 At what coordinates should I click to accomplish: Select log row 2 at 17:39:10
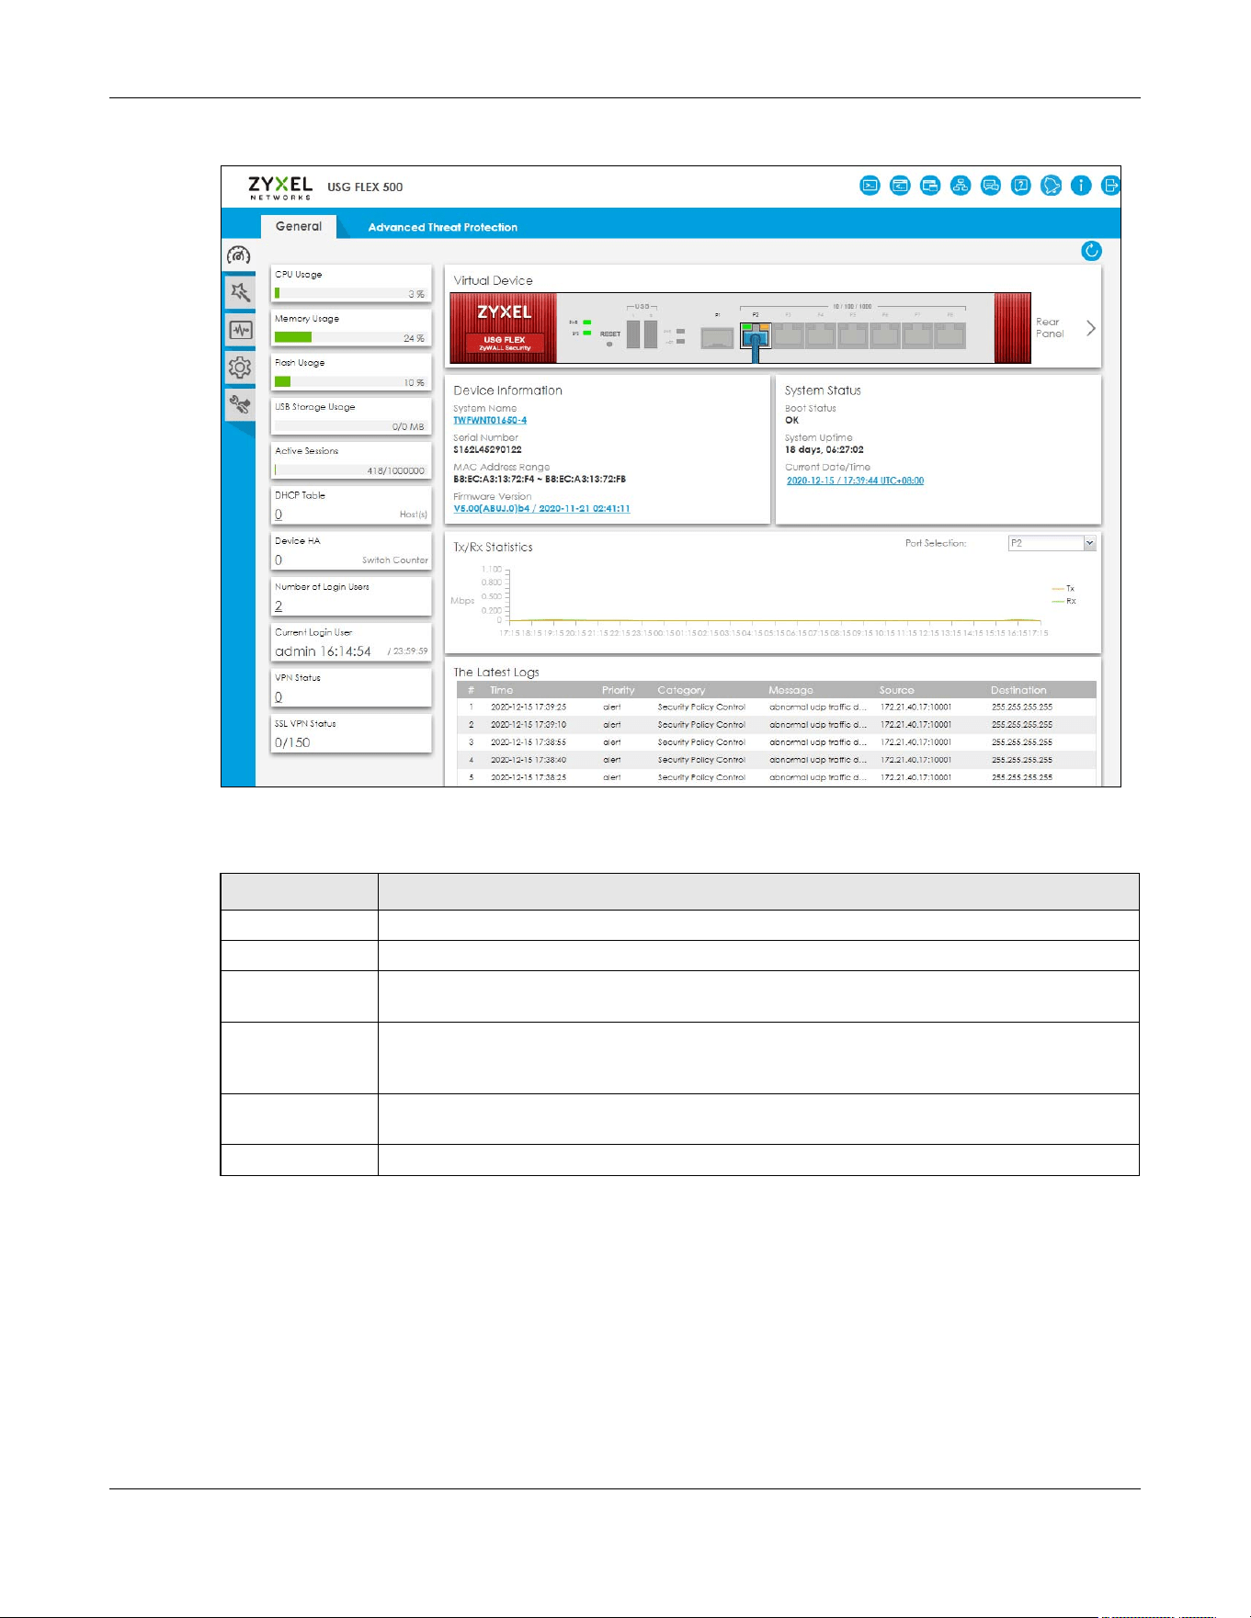[776, 725]
